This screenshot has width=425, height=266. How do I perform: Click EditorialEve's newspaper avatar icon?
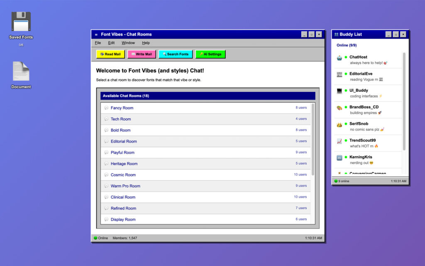point(340,75)
